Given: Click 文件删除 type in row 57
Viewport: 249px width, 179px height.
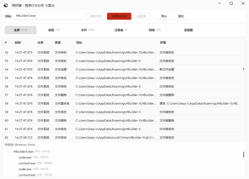Looking at the screenshot, I should (61, 95).
